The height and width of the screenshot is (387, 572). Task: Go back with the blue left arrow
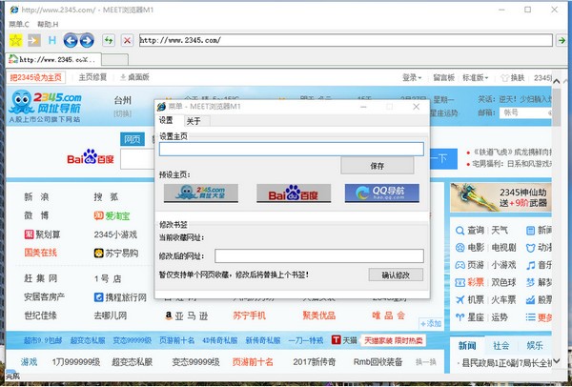tap(71, 40)
